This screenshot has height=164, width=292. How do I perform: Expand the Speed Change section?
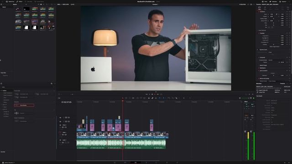(263, 65)
